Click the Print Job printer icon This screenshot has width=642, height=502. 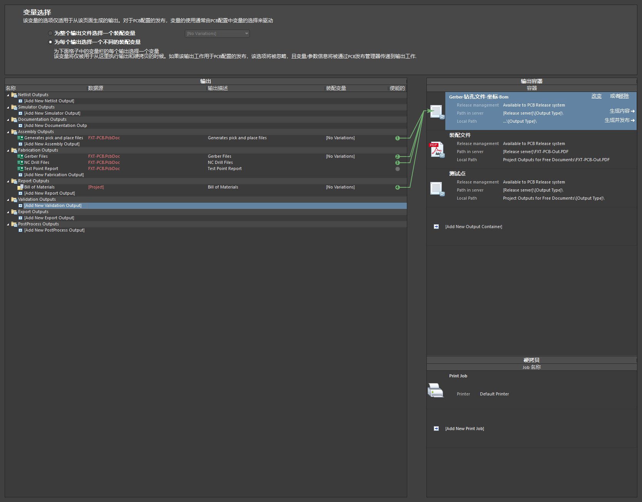coord(436,390)
